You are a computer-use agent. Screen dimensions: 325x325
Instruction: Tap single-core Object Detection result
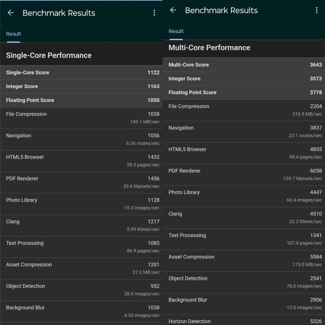81,290
